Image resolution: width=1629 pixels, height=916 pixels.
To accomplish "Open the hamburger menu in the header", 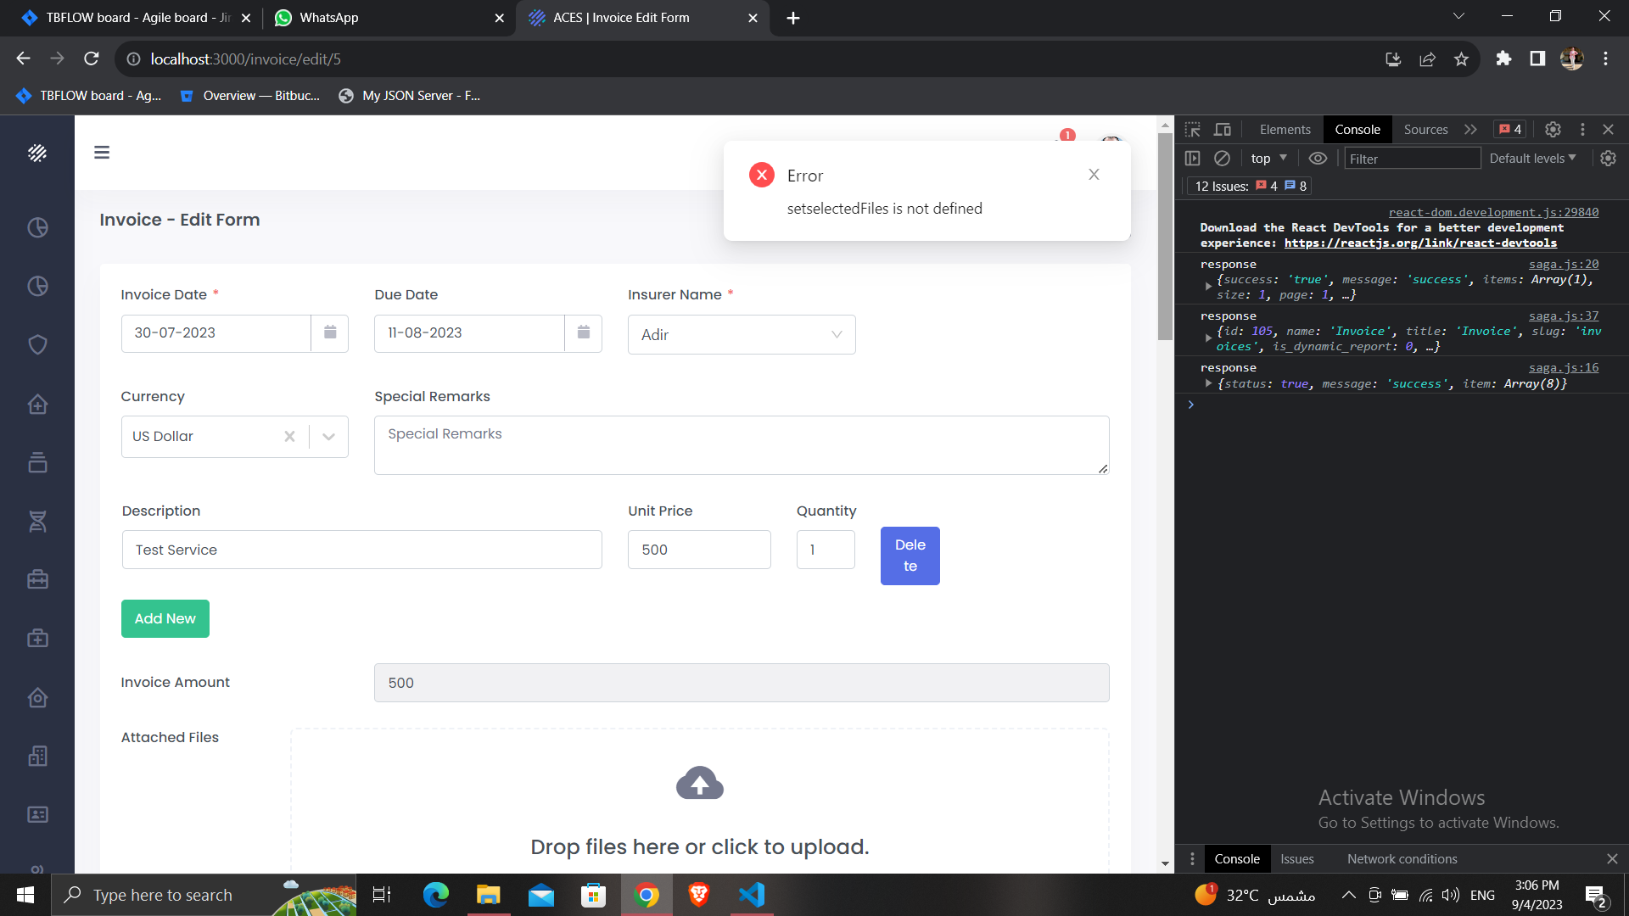I will click(x=102, y=153).
